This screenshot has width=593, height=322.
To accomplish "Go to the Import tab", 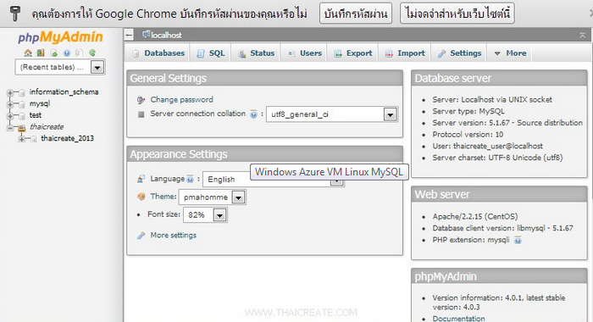I will point(405,53).
